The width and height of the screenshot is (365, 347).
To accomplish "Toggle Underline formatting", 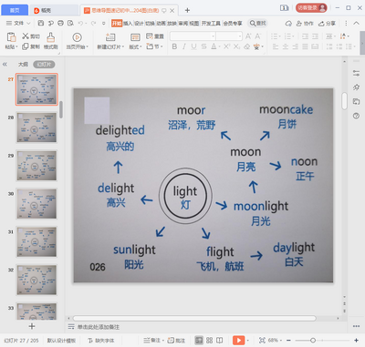I will click(193, 46).
